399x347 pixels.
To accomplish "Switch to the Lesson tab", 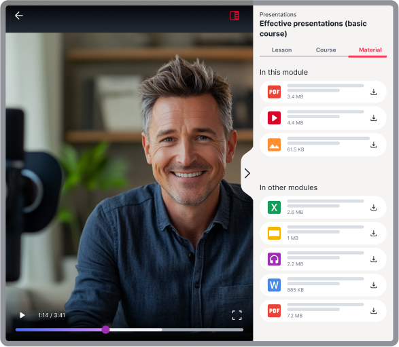I will click(x=281, y=50).
